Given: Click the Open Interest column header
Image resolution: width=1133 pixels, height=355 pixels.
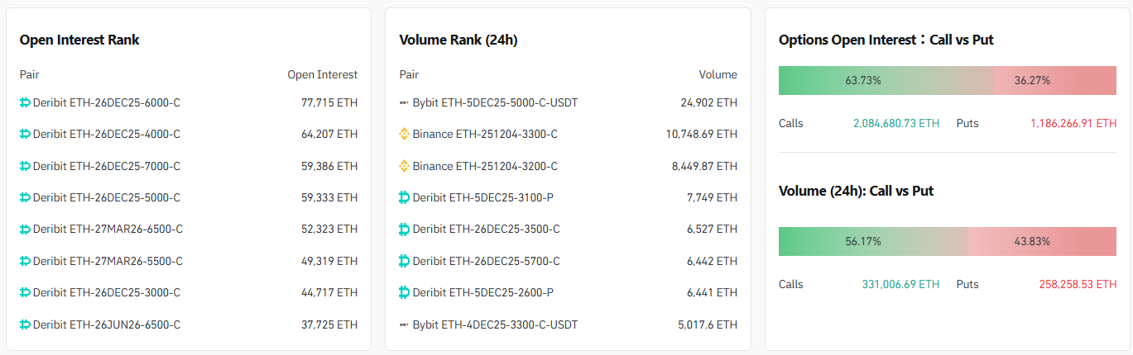Looking at the screenshot, I should point(322,74).
